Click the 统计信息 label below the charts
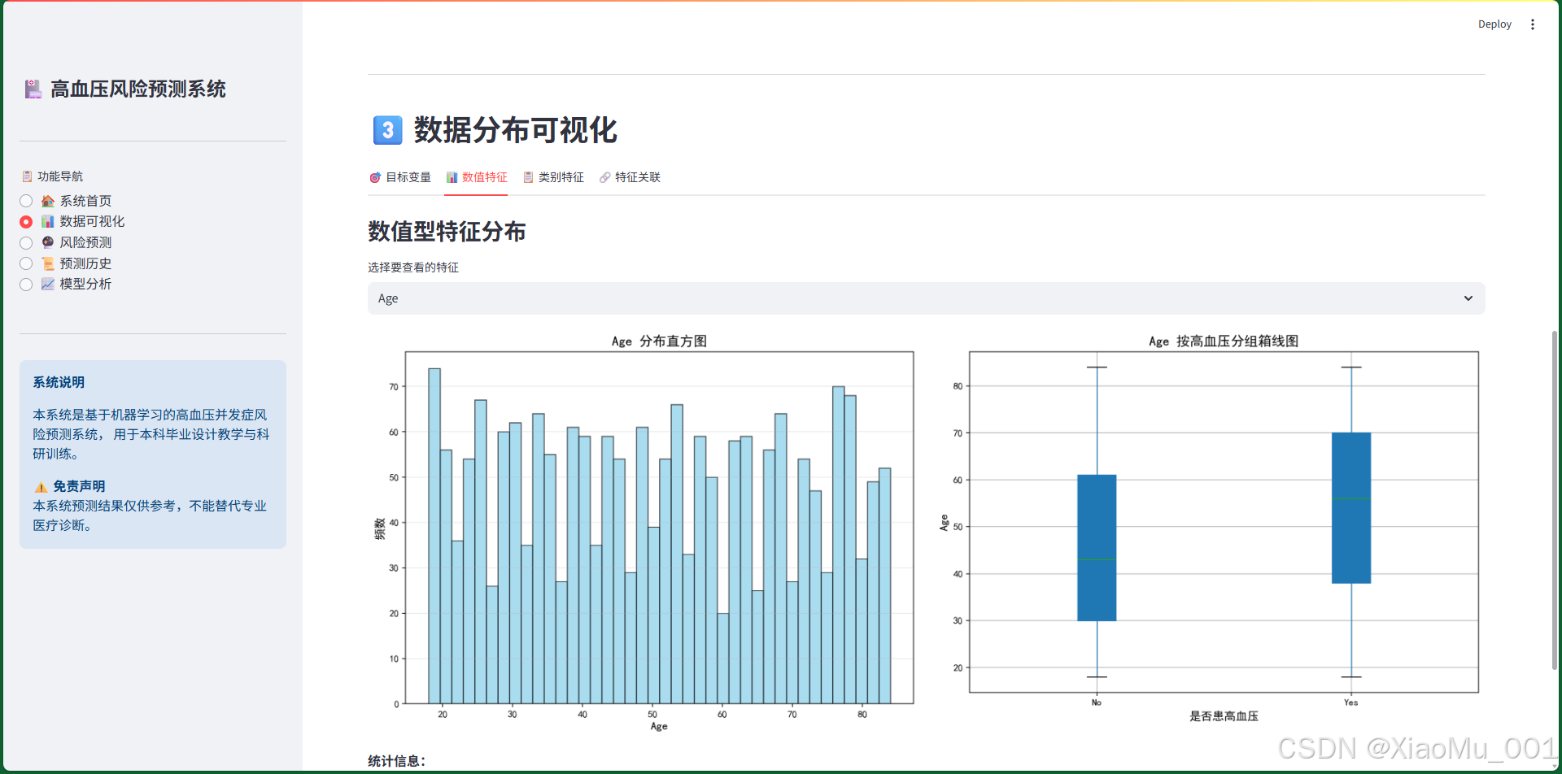This screenshot has width=1562, height=774. click(x=397, y=761)
